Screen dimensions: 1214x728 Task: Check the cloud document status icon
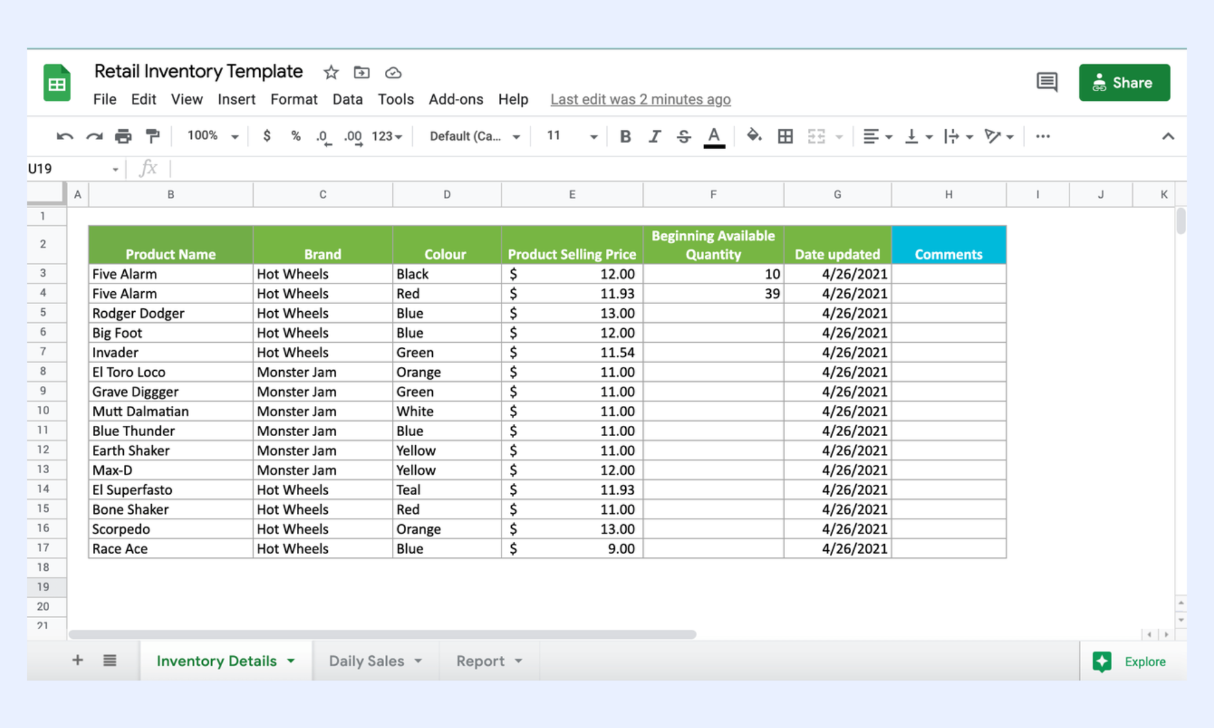tap(393, 73)
